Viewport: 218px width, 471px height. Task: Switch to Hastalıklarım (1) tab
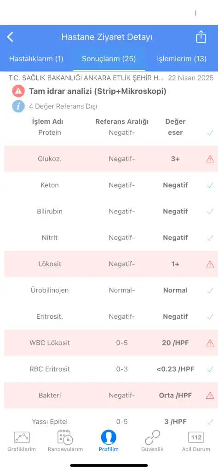[x=36, y=58]
